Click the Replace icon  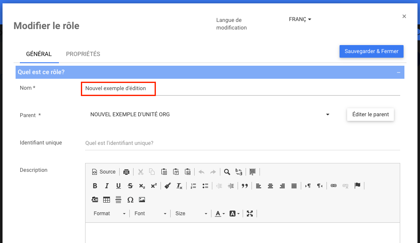239,172
